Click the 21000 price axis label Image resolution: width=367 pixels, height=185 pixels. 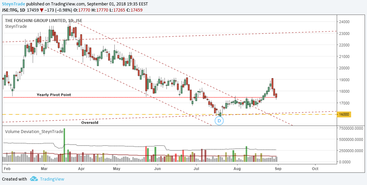(x=344, y=57)
